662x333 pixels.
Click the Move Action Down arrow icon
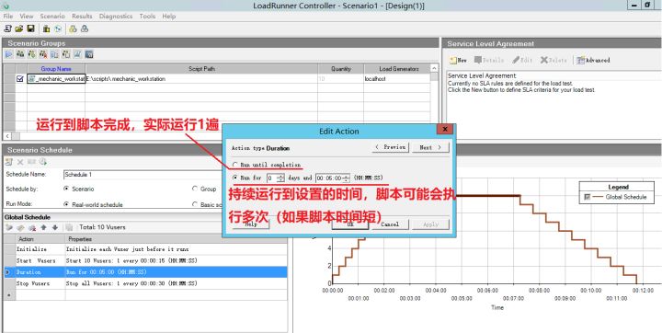point(55,227)
